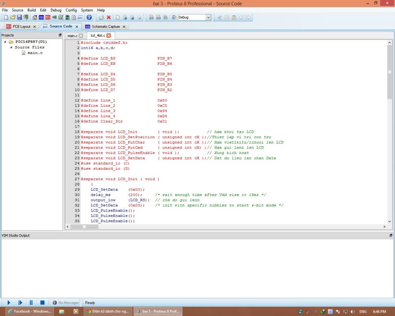Click the code editor vertical scrollbar thumb
The image size is (395, 316).
coord(390,72)
